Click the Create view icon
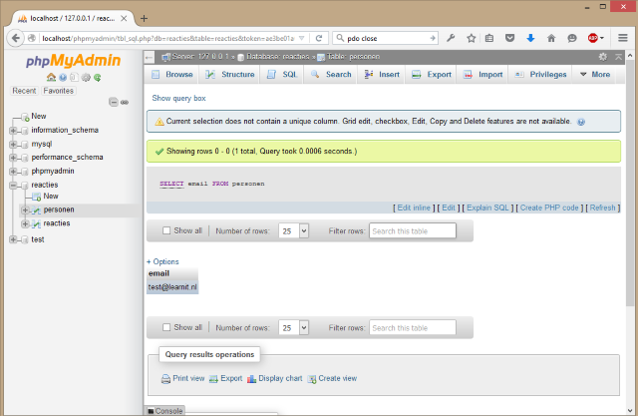The height and width of the screenshot is (416, 638). click(x=312, y=379)
